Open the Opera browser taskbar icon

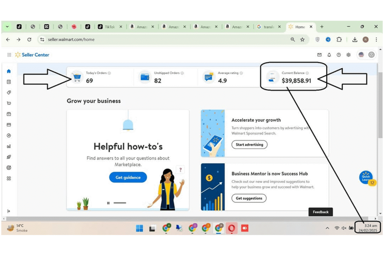pyautogui.click(x=231, y=228)
